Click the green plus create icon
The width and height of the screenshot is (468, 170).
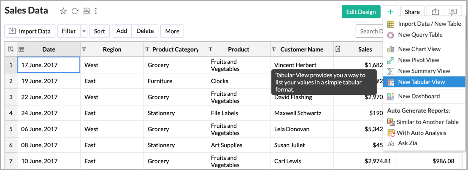[390, 12]
